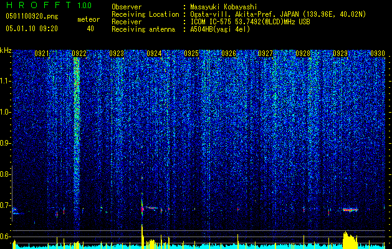Click the Observer field label
The height and width of the screenshot is (249, 392).
click(127, 7)
